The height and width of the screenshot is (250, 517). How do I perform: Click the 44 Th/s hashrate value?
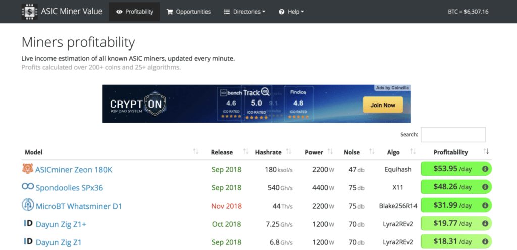click(283, 206)
